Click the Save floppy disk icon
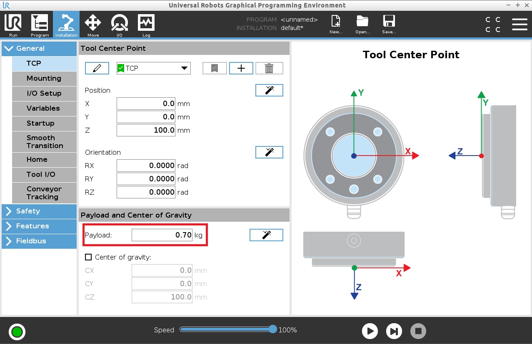The height and width of the screenshot is (344, 532). (389, 25)
